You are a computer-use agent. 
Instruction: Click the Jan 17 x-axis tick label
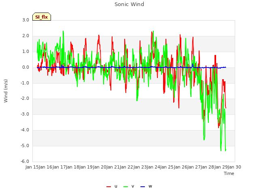(x=59, y=167)
